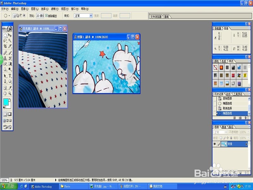The image size is (253, 190).
Task: Select the Crop tool
Action: coord(5,46)
